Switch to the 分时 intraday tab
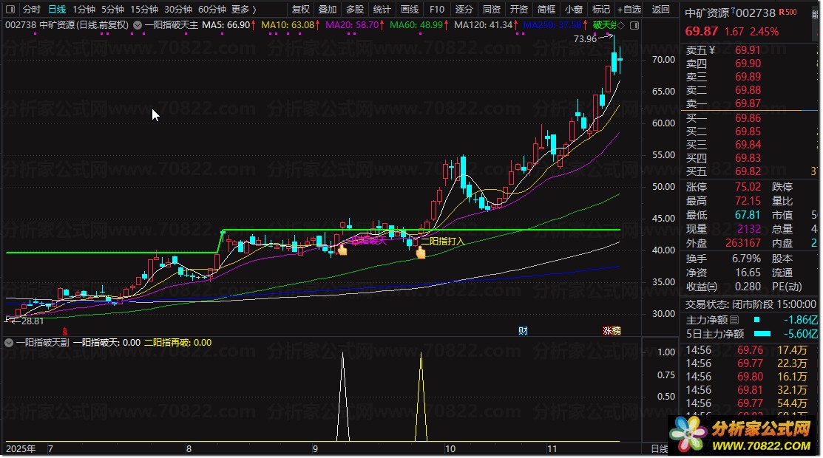 pyautogui.click(x=32, y=10)
